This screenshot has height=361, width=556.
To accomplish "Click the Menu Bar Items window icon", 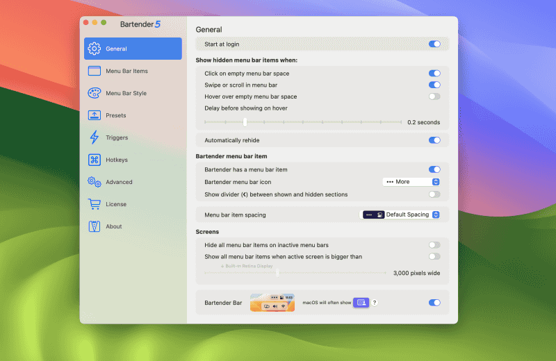I will pos(95,71).
